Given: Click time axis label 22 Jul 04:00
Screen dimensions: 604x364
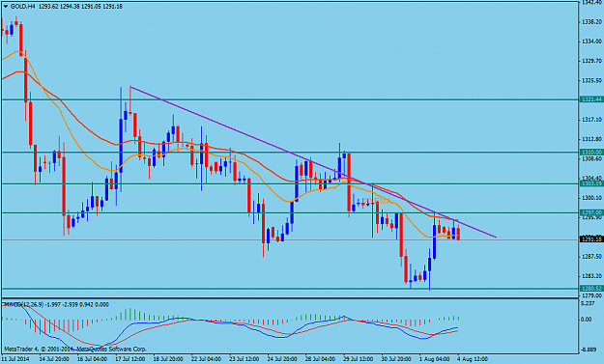Looking at the screenshot, I should (206, 359).
